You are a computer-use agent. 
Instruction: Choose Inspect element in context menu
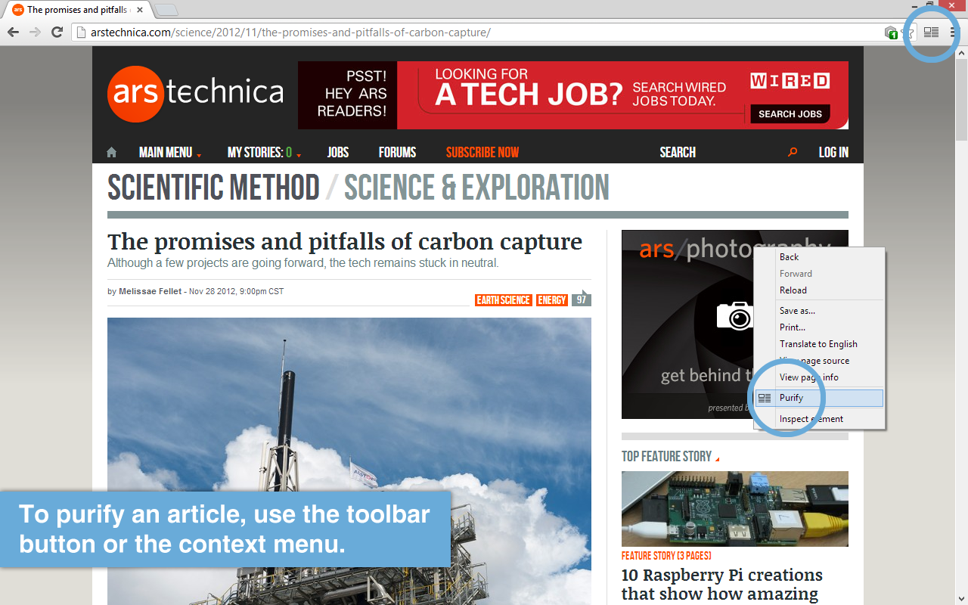pos(820,419)
